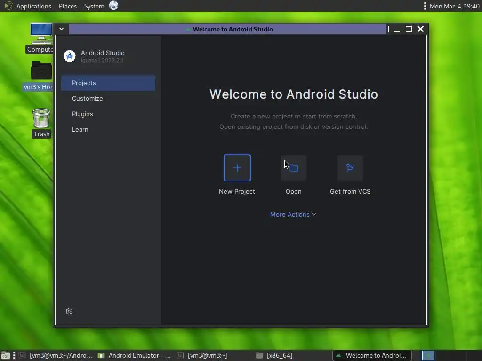Close the Welcome to Android Studio window
Screen dimensions: 482x361
coord(420,29)
